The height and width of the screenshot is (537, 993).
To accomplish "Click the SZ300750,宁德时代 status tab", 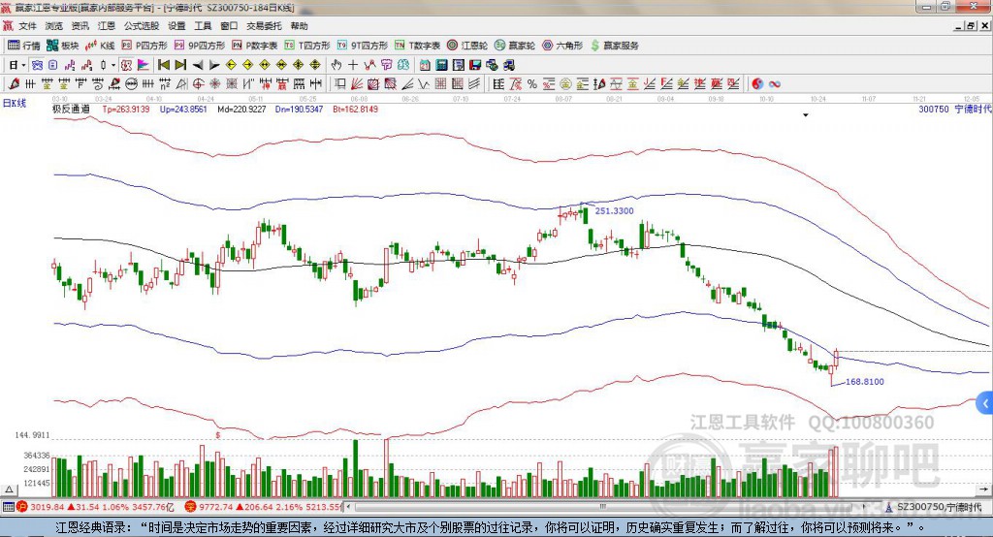I will coord(934,507).
